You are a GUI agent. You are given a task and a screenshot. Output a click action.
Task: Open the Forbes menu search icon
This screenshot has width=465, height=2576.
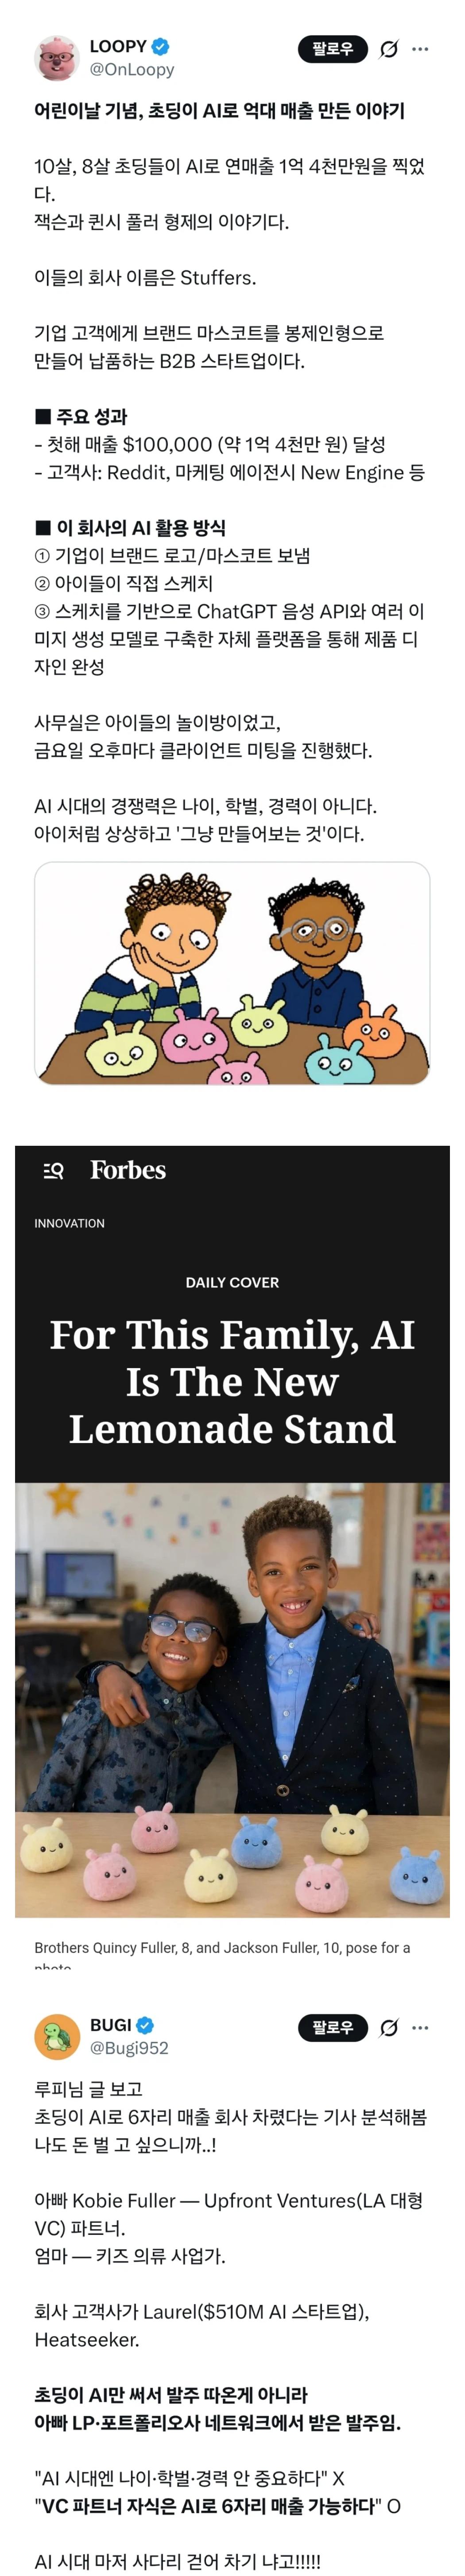pos(54,1170)
